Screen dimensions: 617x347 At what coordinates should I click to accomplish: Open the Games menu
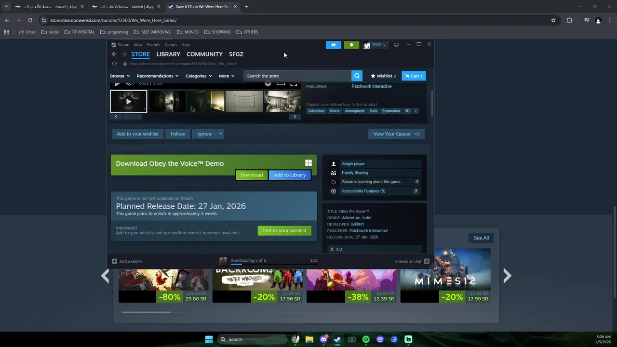click(171, 45)
